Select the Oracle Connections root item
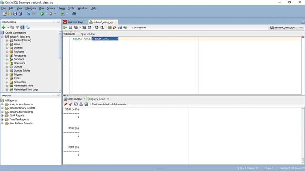 click(x=16, y=33)
